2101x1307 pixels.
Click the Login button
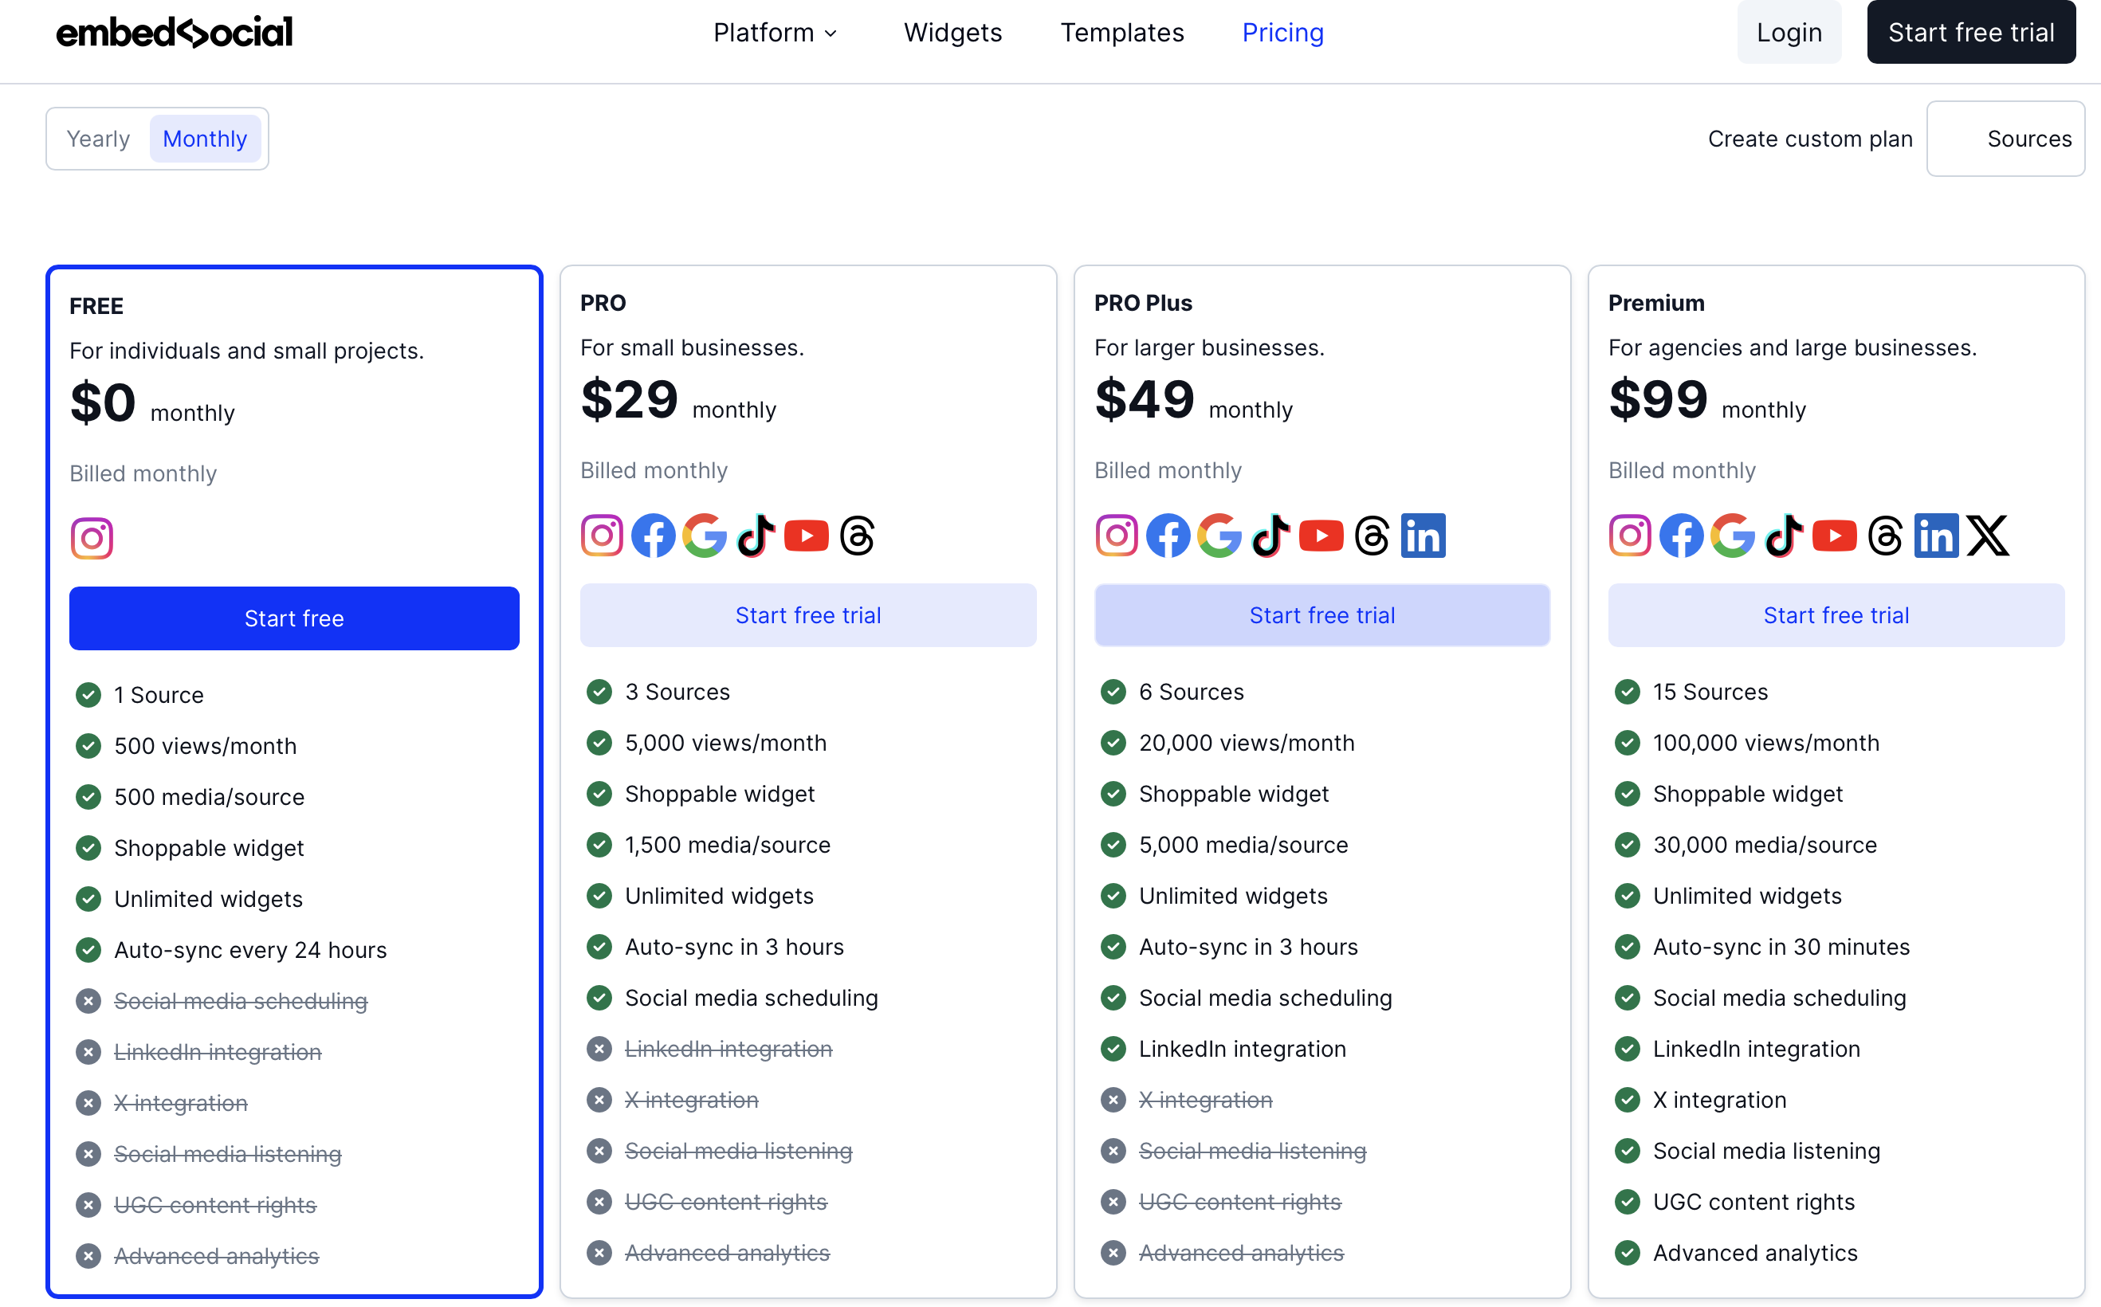point(1789,31)
